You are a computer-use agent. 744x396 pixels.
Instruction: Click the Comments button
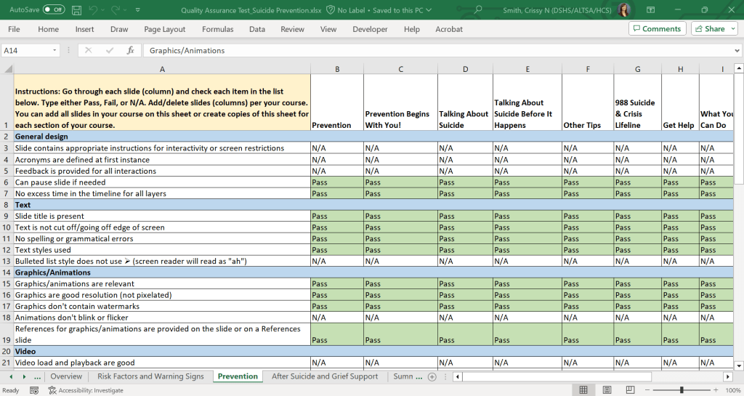click(x=656, y=28)
